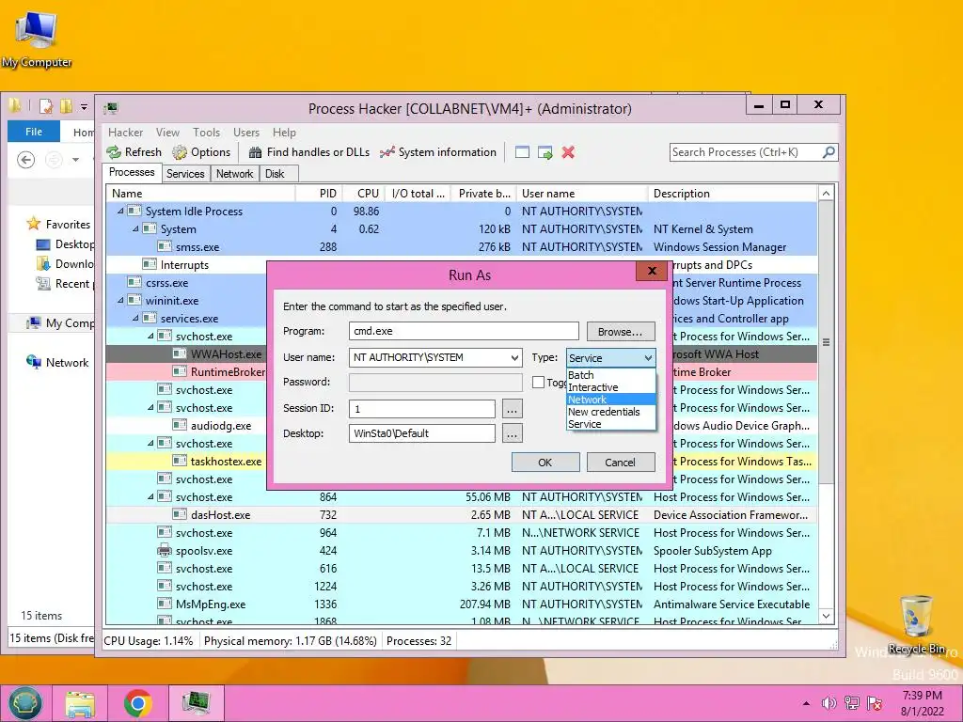Click the Refresh toolbar icon

tap(114, 152)
